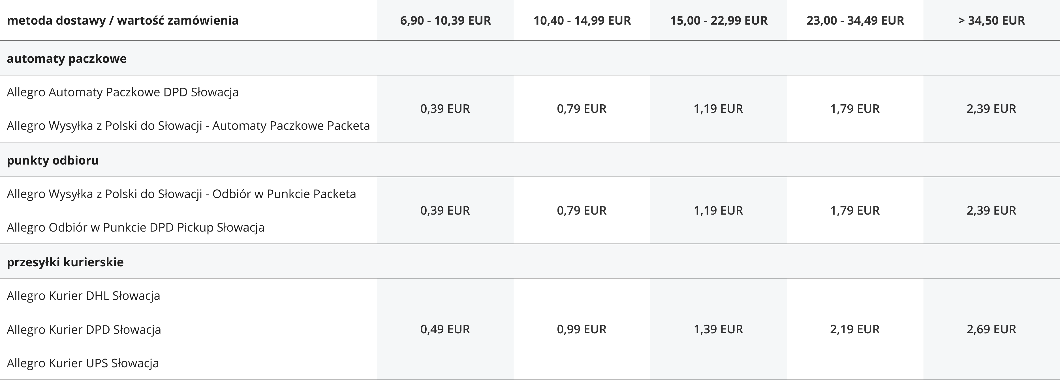The width and height of the screenshot is (1060, 380).
Task: Select the > 34,50 EUR column header
Action: pyautogui.click(x=991, y=20)
